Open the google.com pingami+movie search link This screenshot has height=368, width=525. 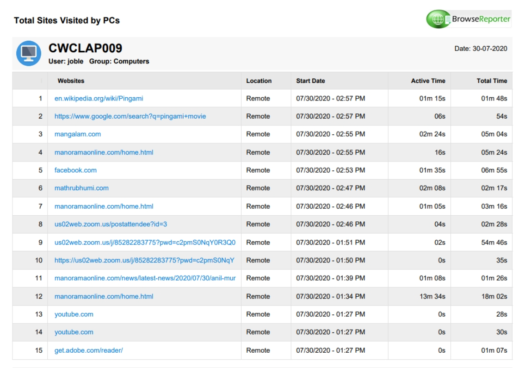130,116
